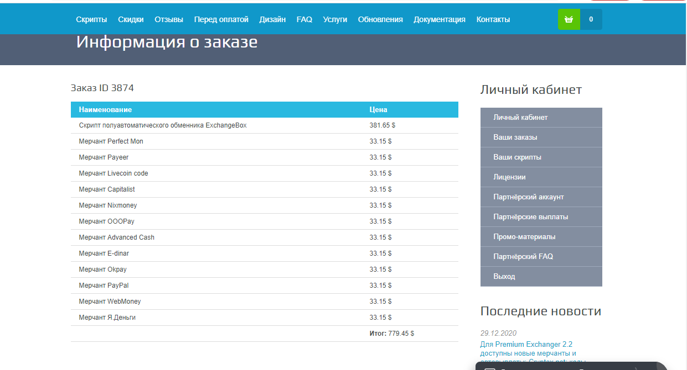Open the Документация page

(x=440, y=19)
